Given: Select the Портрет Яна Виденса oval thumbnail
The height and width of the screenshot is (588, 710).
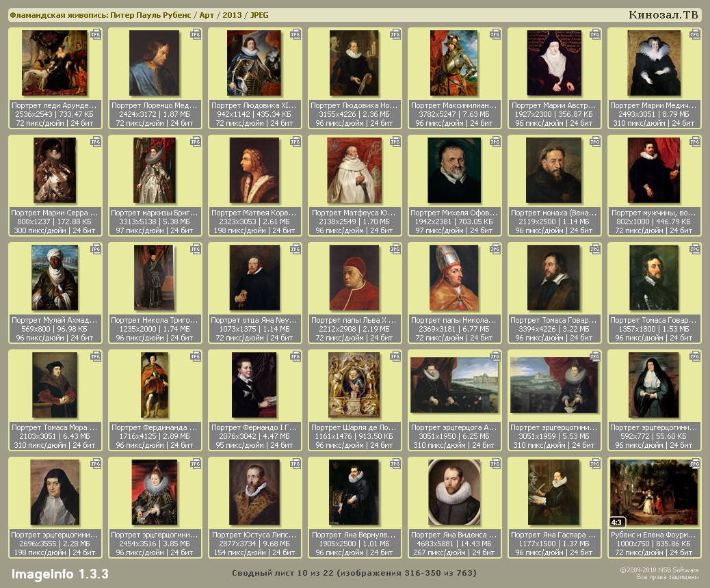Looking at the screenshot, I should tap(454, 492).
